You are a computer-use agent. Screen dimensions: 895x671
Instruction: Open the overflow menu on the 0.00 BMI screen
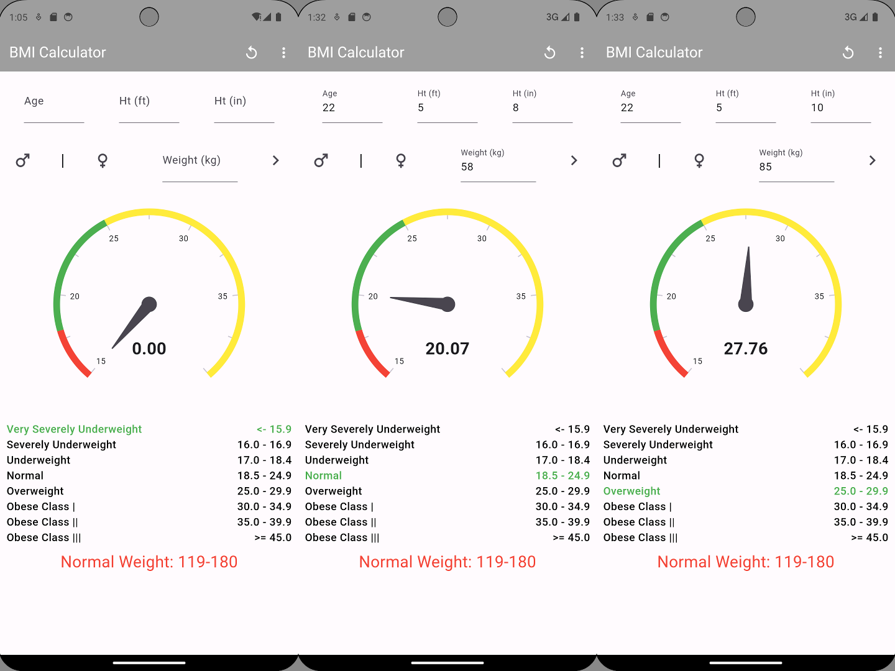pos(283,53)
